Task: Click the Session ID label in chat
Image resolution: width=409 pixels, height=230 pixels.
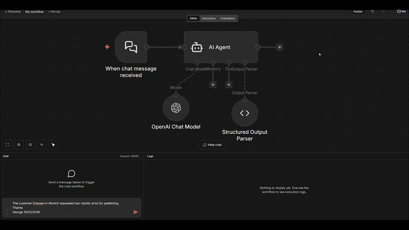Action: coord(130,156)
